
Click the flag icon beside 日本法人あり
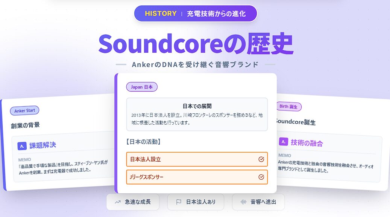click(x=179, y=202)
